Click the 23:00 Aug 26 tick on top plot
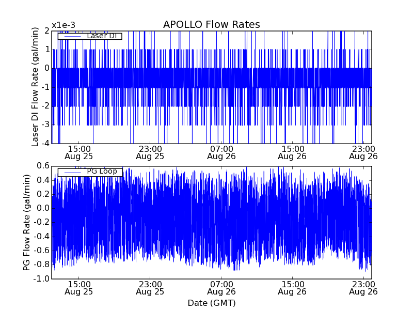Image resolution: width=413 pixels, height=310 pixels. 363,152
